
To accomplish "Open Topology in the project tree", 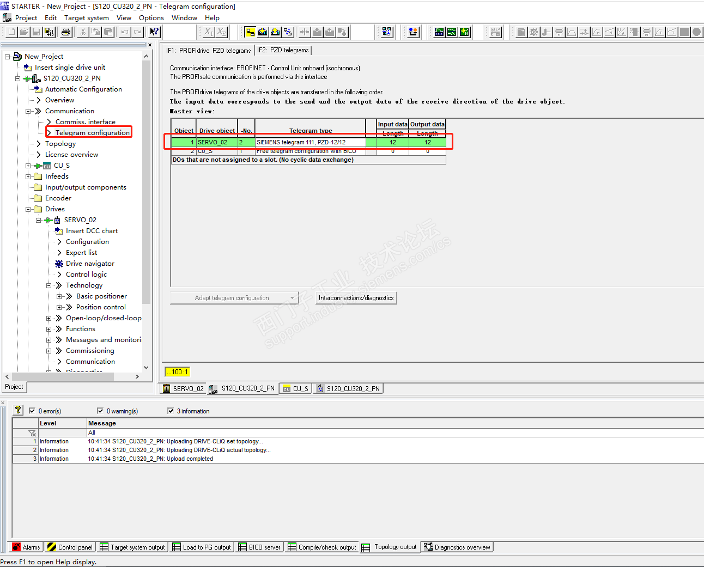I will click(x=60, y=144).
